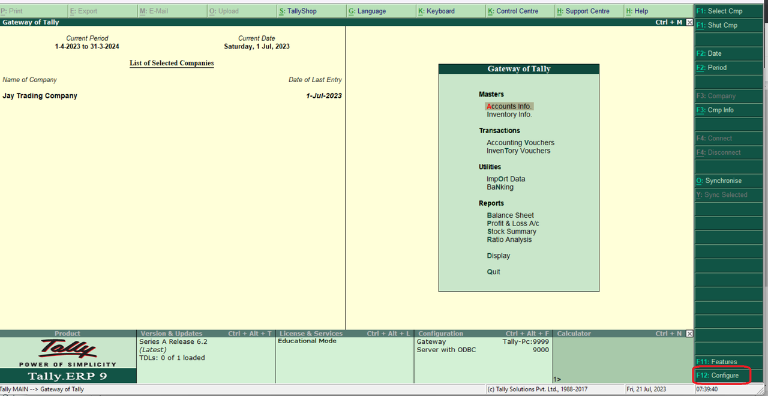Image resolution: width=768 pixels, height=396 pixels.
Task: Open InvenTory Vouchers under Transactions
Action: coord(518,151)
